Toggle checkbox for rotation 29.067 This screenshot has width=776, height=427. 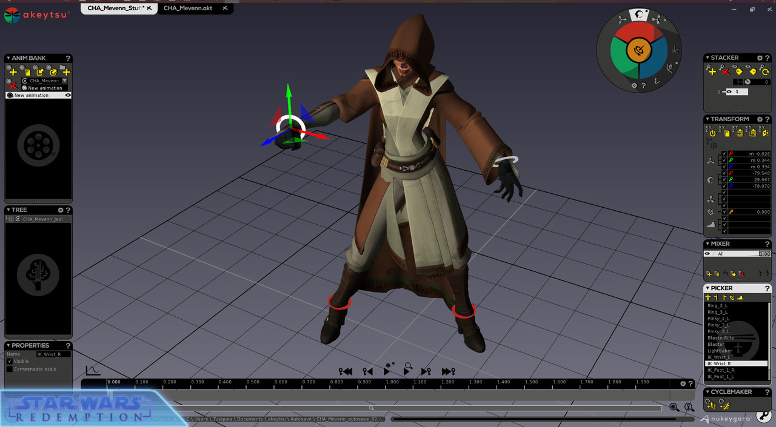click(x=724, y=179)
